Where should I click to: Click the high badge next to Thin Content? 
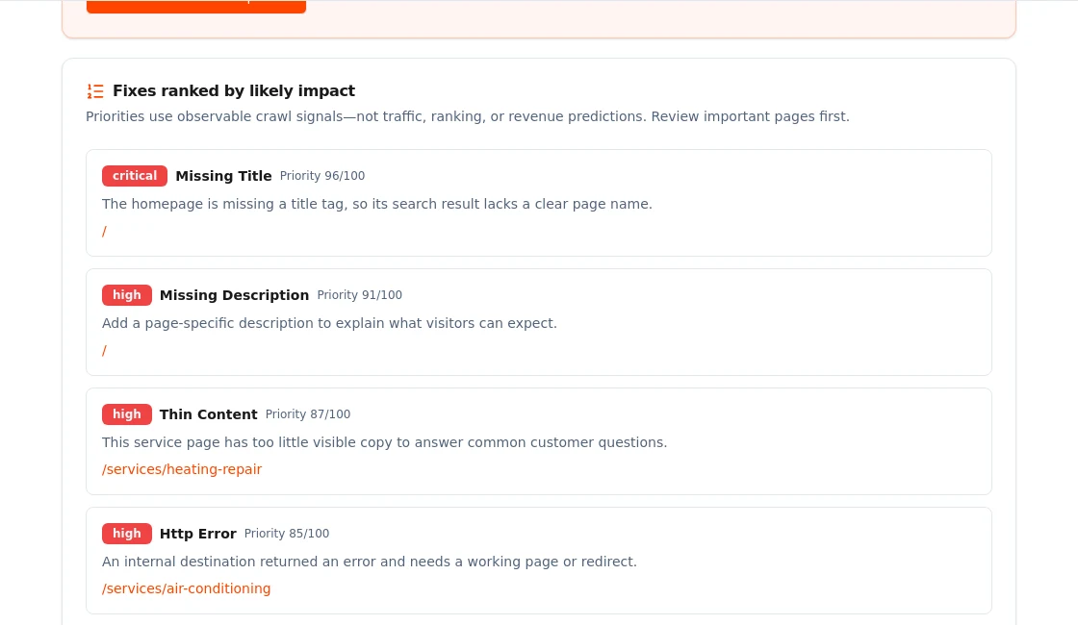pos(127,414)
